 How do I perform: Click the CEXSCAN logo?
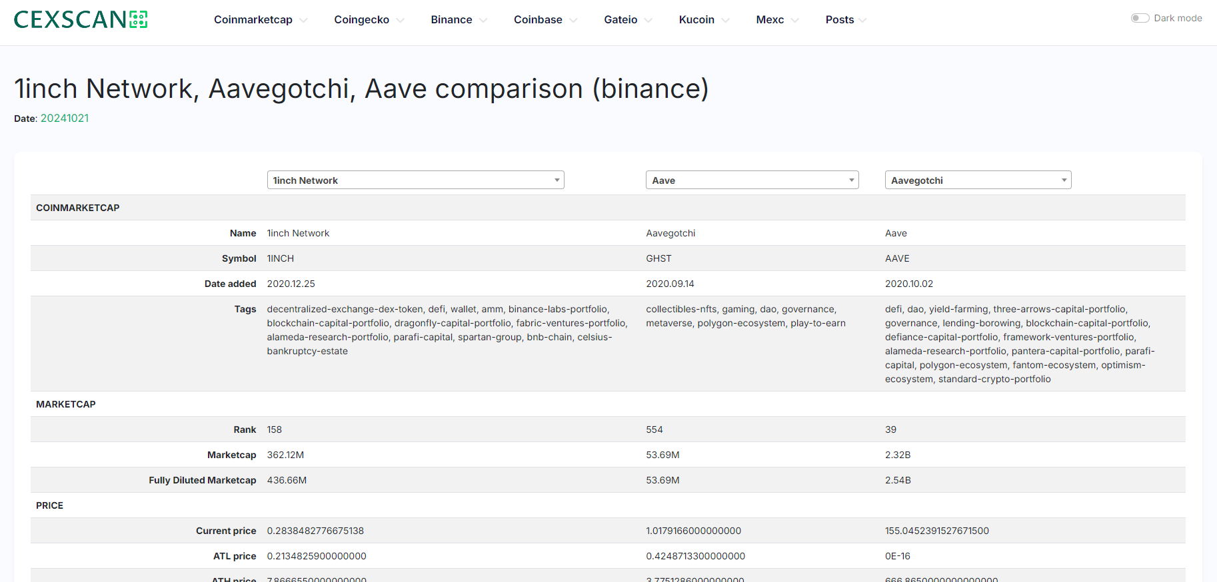(81, 19)
